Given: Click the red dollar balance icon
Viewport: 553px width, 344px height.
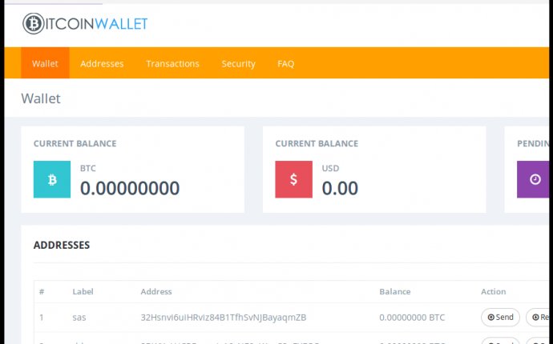Looking at the screenshot, I should point(294,179).
